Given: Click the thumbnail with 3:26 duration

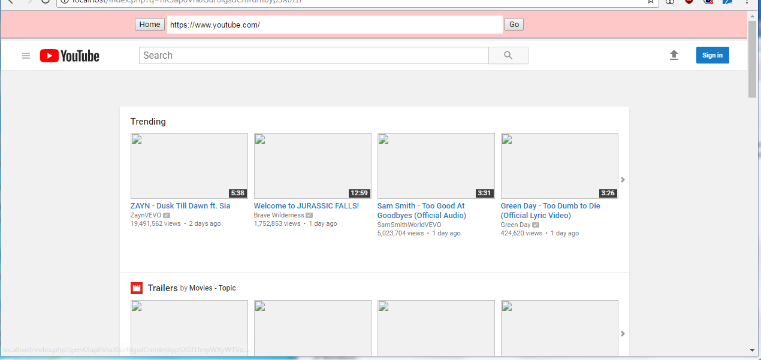Looking at the screenshot, I should pos(560,166).
